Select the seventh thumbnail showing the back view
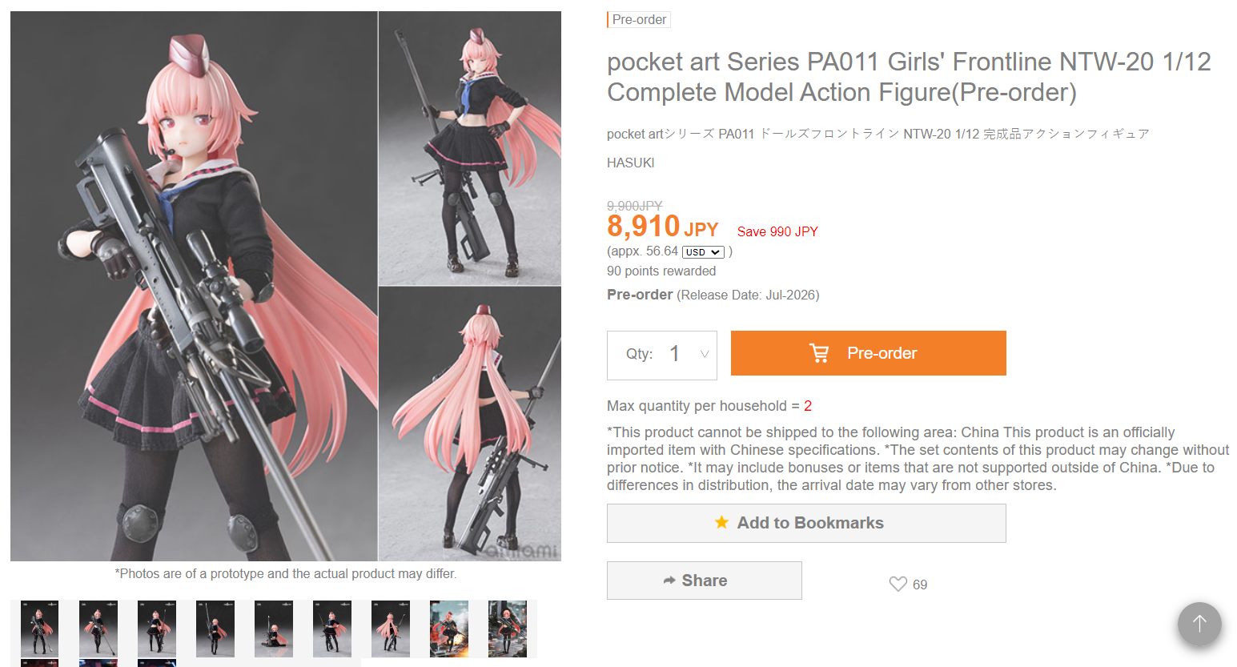Viewport: 1237px width, 667px height. coord(391,629)
